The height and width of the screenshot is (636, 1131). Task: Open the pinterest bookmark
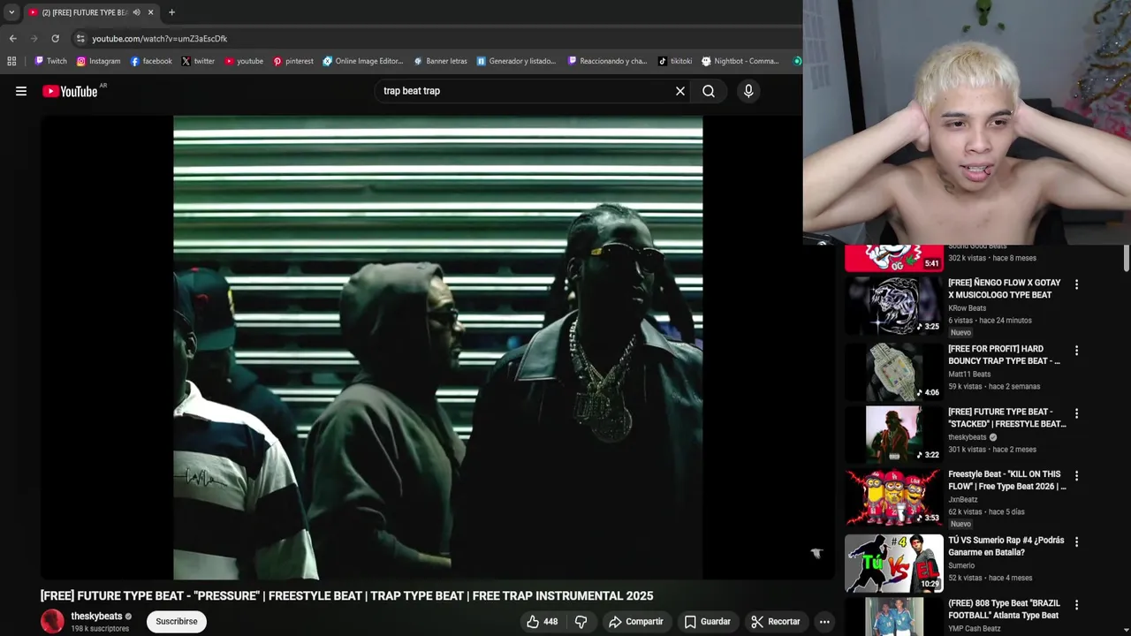(x=293, y=61)
